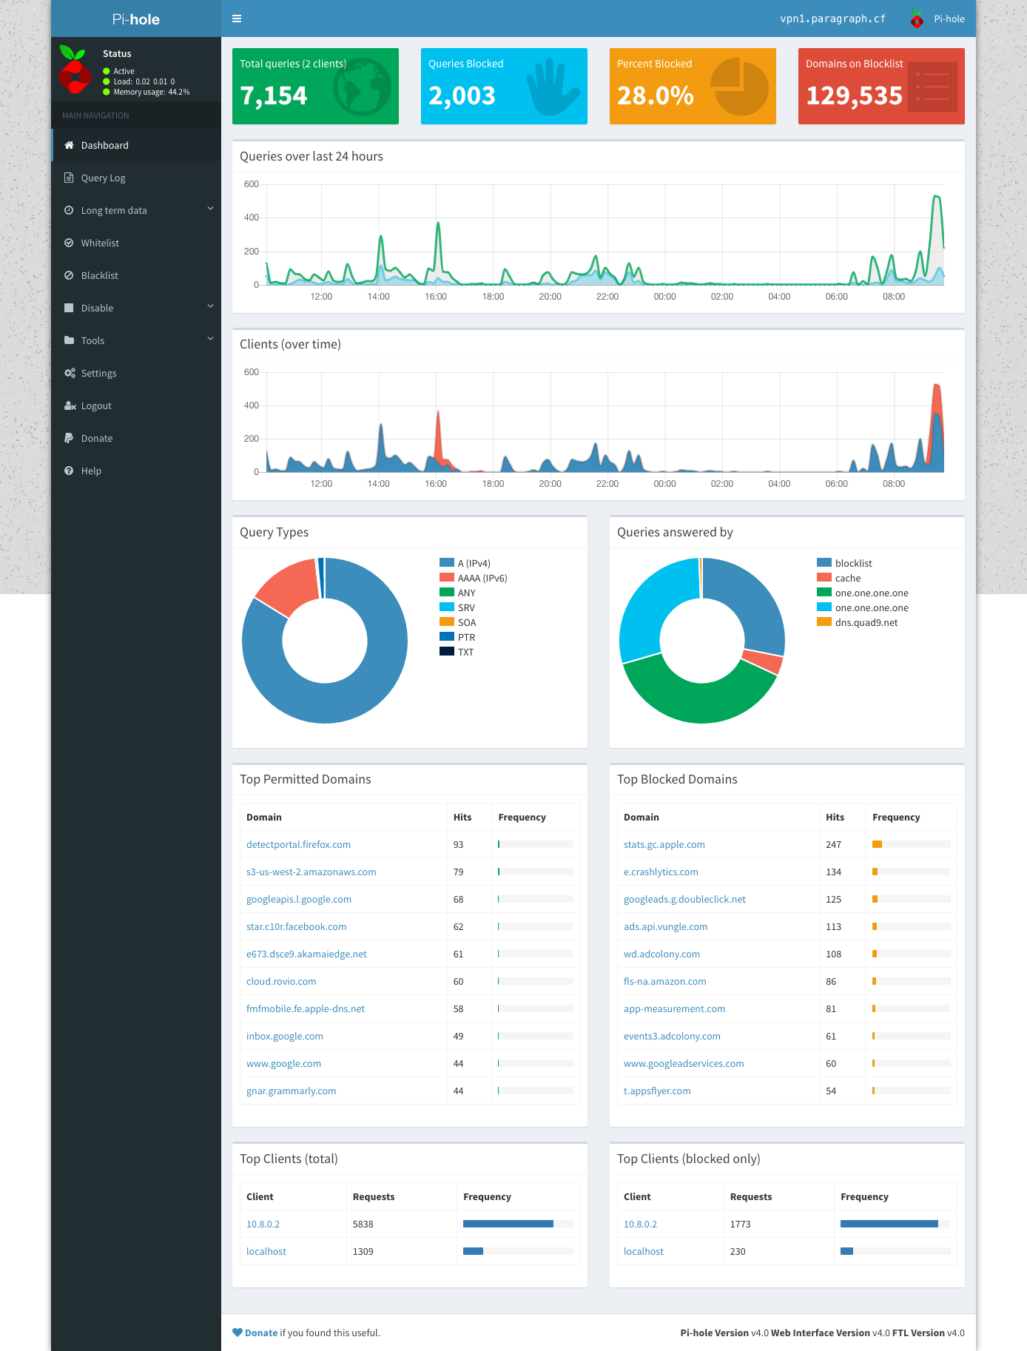Open the wd.adcolony.com link
This screenshot has width=1027, height=1351.
pyautogui.click(x=661, y=954)
